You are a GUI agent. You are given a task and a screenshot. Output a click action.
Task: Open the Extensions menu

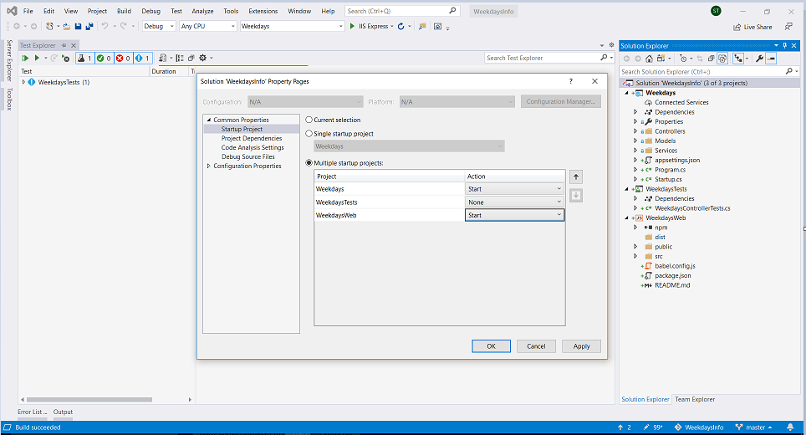[x=263, y=11]
